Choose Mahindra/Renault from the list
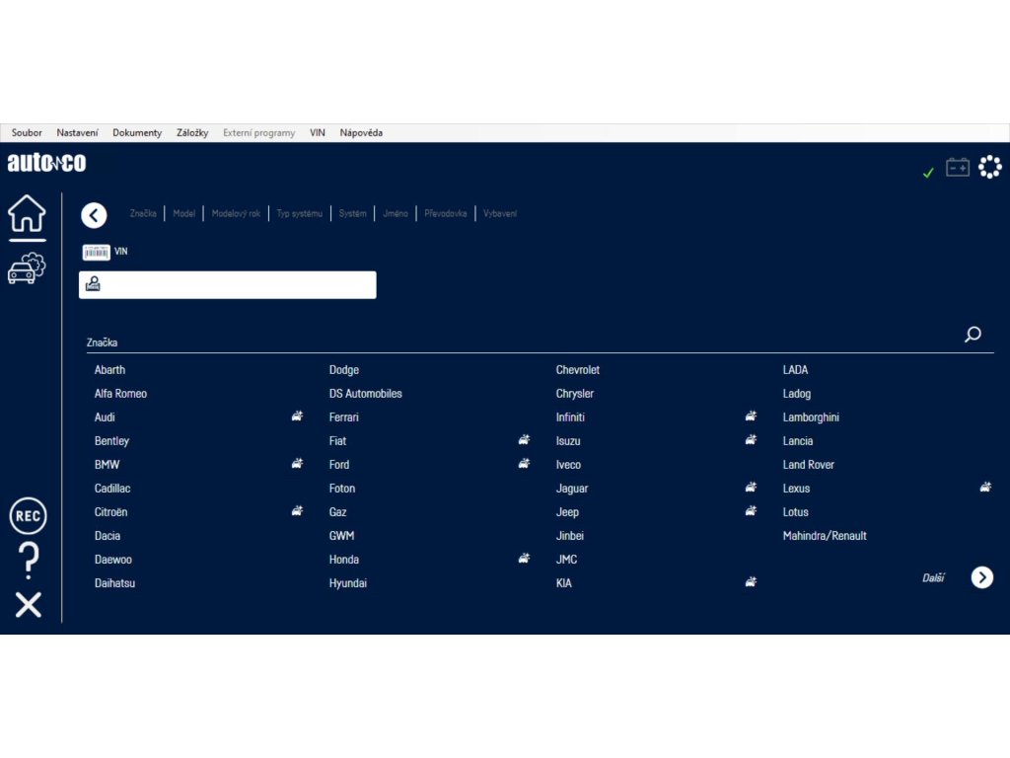Screen dimensions: 1010x758 point(825,536)
